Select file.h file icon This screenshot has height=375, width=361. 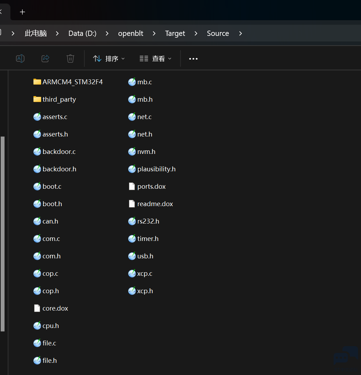click(x=37, y=360)
